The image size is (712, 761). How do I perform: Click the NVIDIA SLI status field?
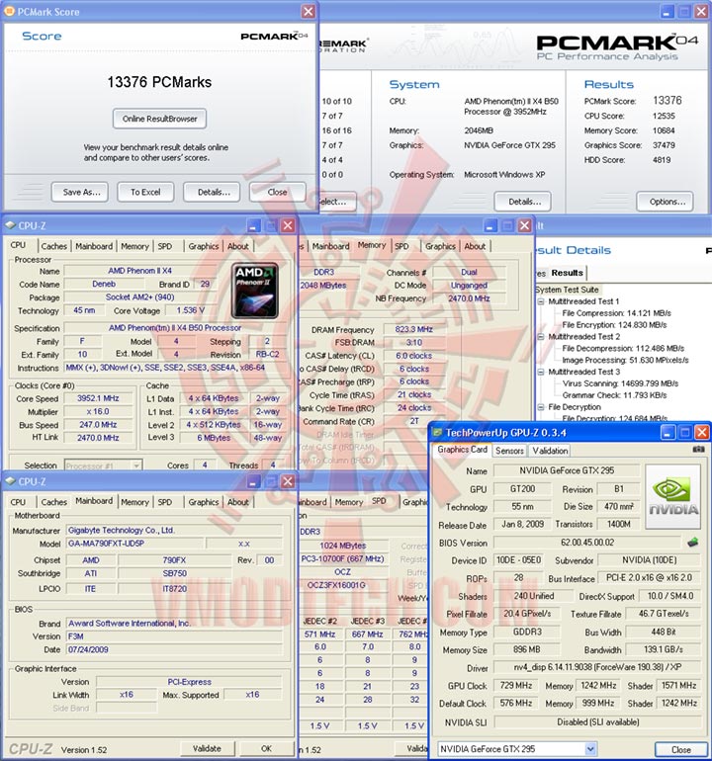coord(597,722)
